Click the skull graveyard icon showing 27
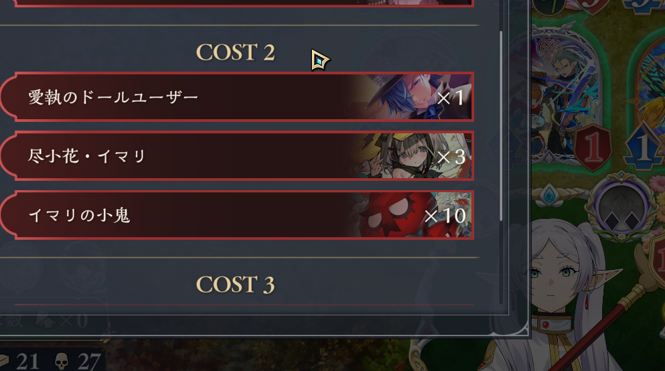This screenshot has height=371, width=665. 62,362
